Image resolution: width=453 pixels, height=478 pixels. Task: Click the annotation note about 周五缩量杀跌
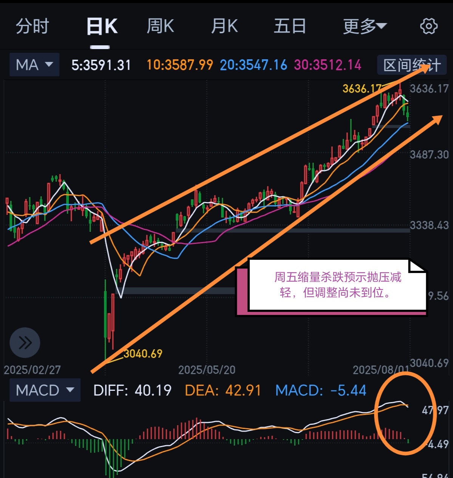click(337, 285)
